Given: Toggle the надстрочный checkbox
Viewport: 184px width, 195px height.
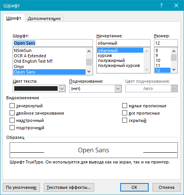Looking at the screenshot, I should 12,120.
